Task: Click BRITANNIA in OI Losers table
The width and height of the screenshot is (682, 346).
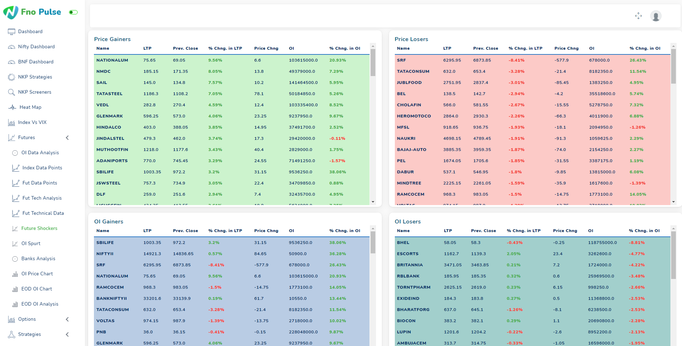Action: pyautogui.click(x=410, y=265)
